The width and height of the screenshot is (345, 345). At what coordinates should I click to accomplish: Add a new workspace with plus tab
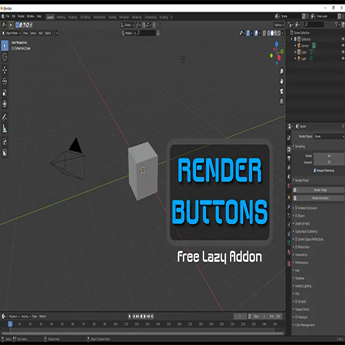click(171, 17)
